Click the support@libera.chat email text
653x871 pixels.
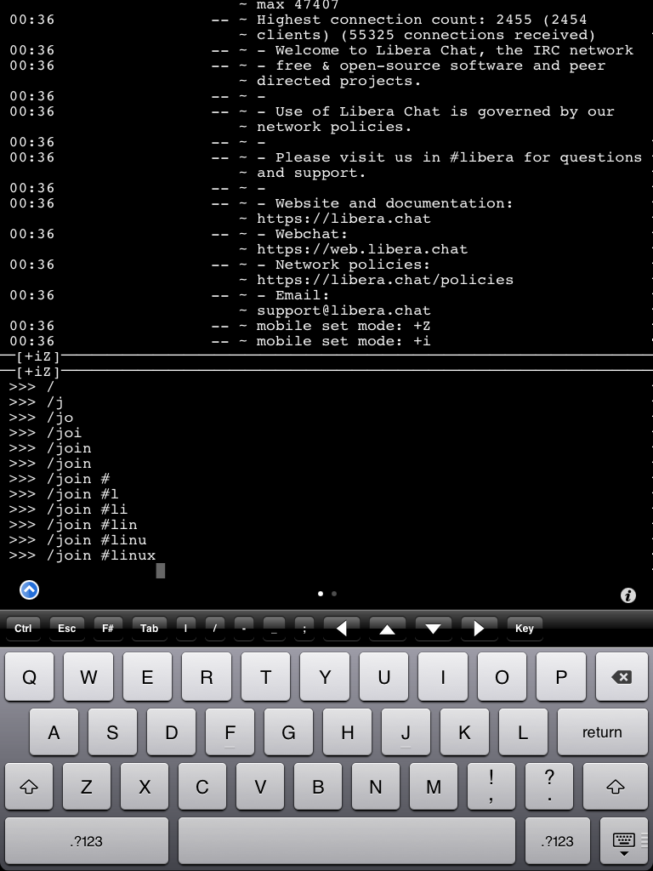(344, 310)
